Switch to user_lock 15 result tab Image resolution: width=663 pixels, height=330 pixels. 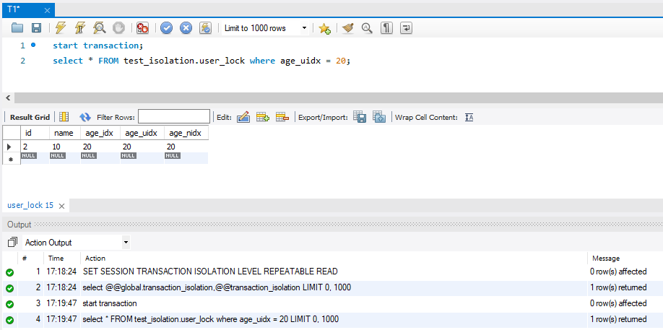[30, 205]
